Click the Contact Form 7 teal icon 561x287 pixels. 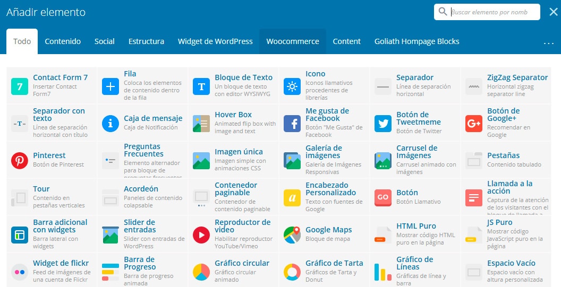[20, 86]
